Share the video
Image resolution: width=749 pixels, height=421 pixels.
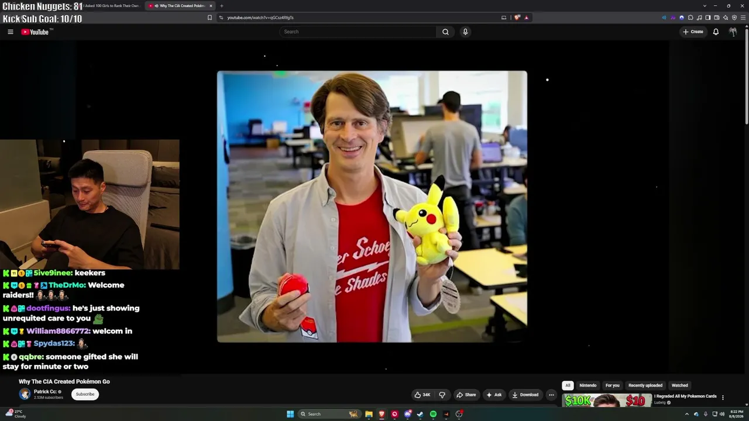pyautogui.click(x=466, y=395)
